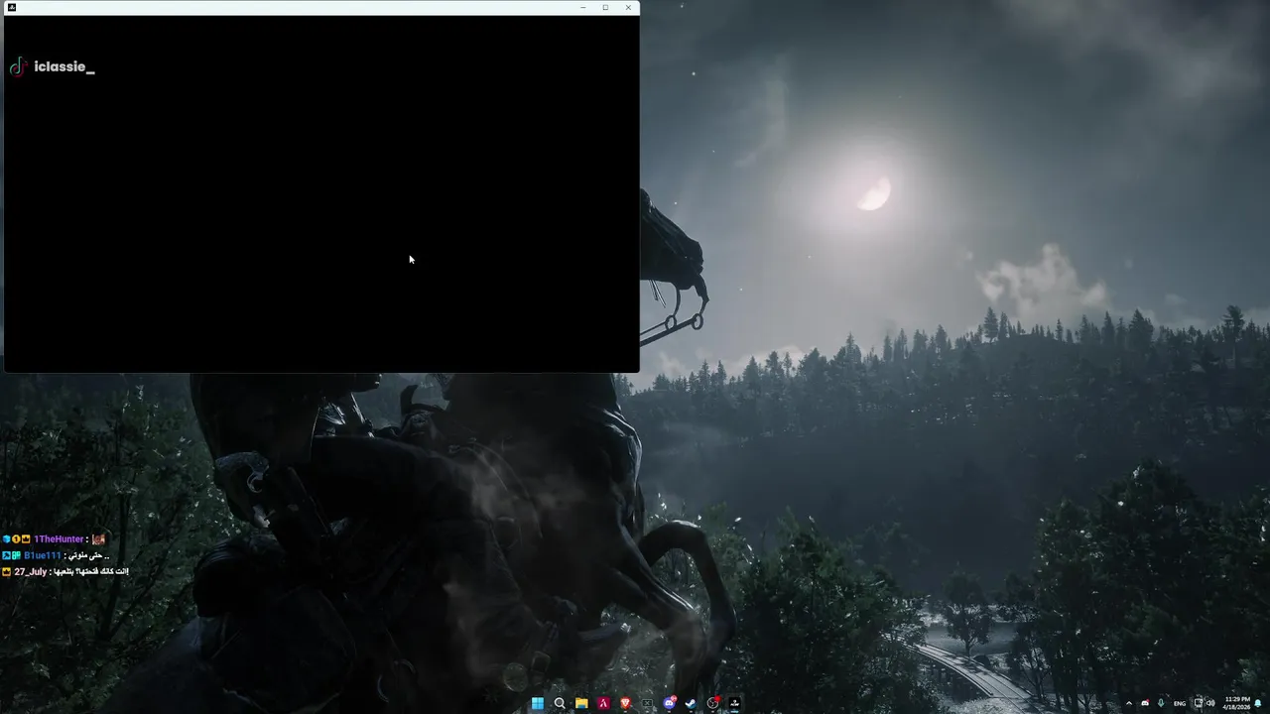The width and height of the screenshot is (1270, 714).
Task: Open Discord from the taskbar
Action: 670,703
